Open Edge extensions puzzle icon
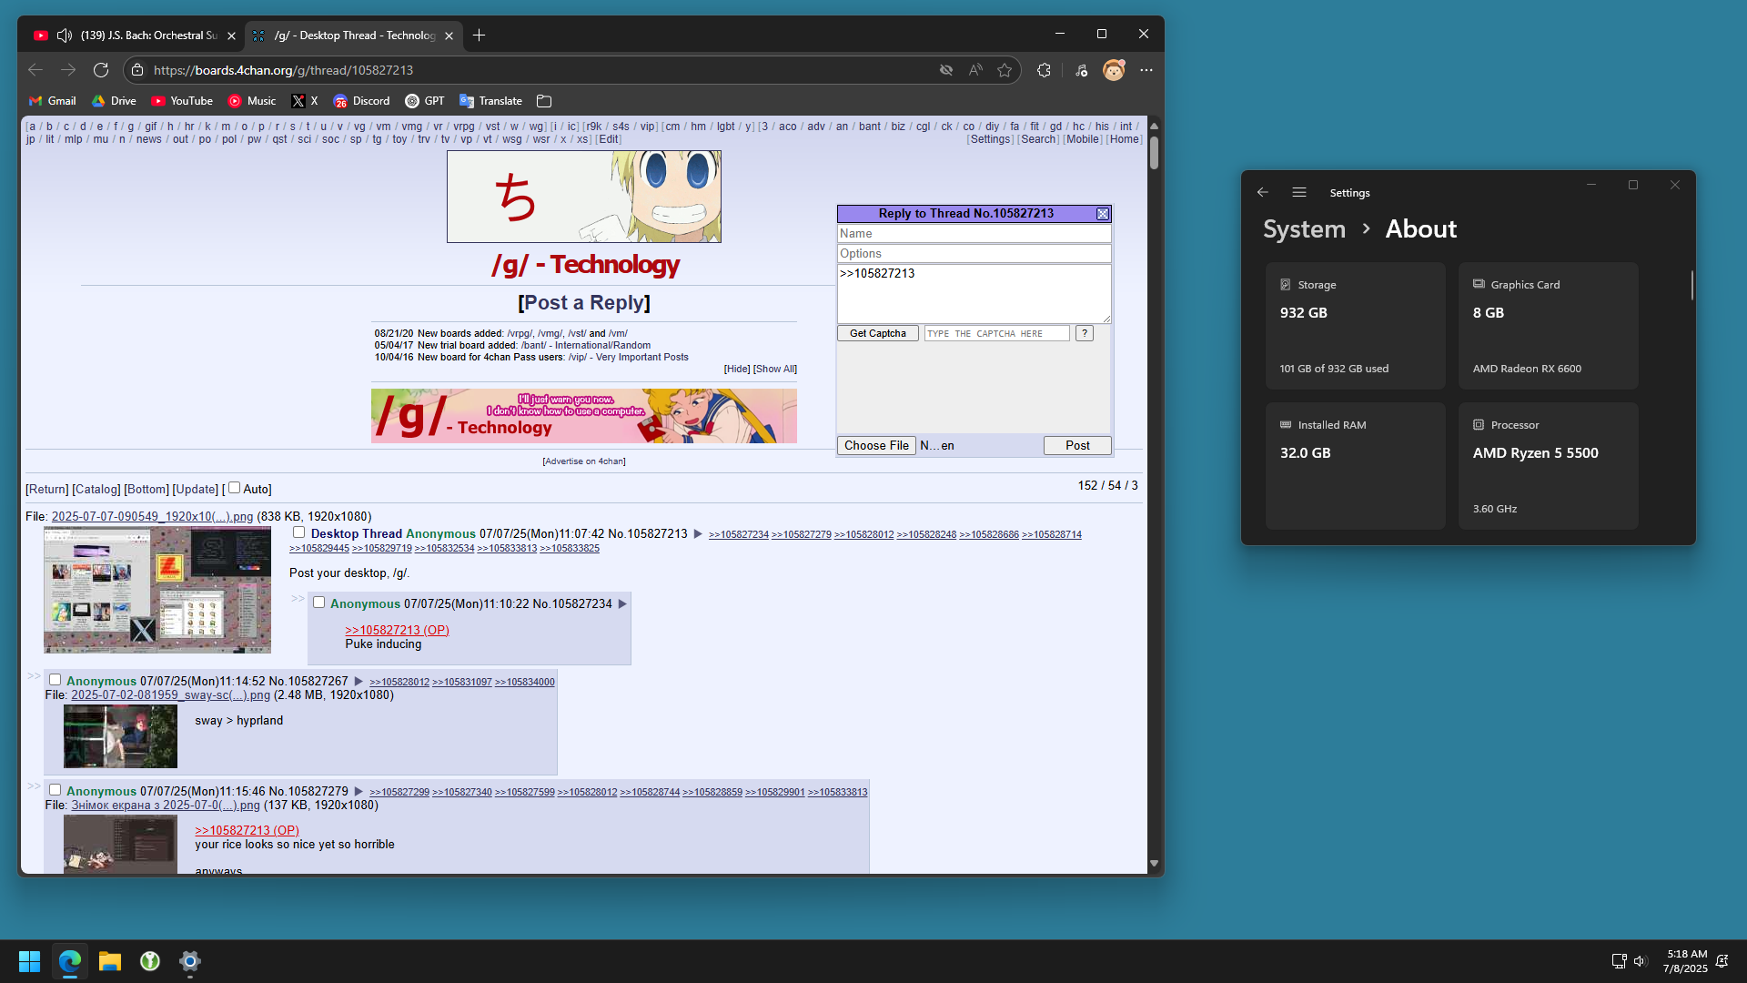The image size is (1747, 983). [1044, 70]
